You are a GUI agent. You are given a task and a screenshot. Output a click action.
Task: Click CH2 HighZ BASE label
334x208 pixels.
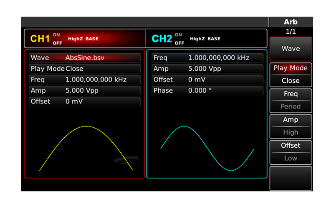coord(205,39)
